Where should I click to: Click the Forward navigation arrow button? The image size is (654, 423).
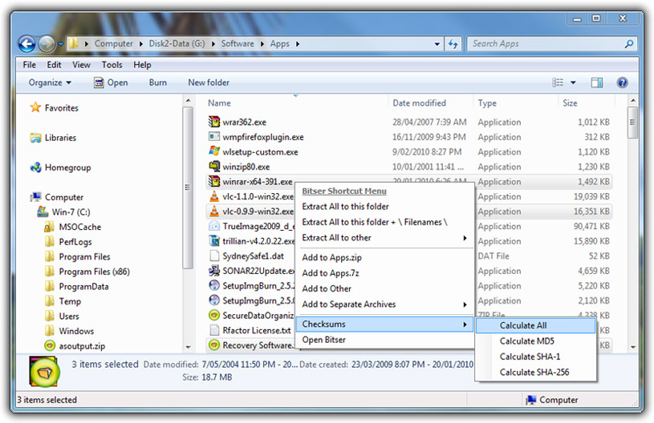point(47,44)
